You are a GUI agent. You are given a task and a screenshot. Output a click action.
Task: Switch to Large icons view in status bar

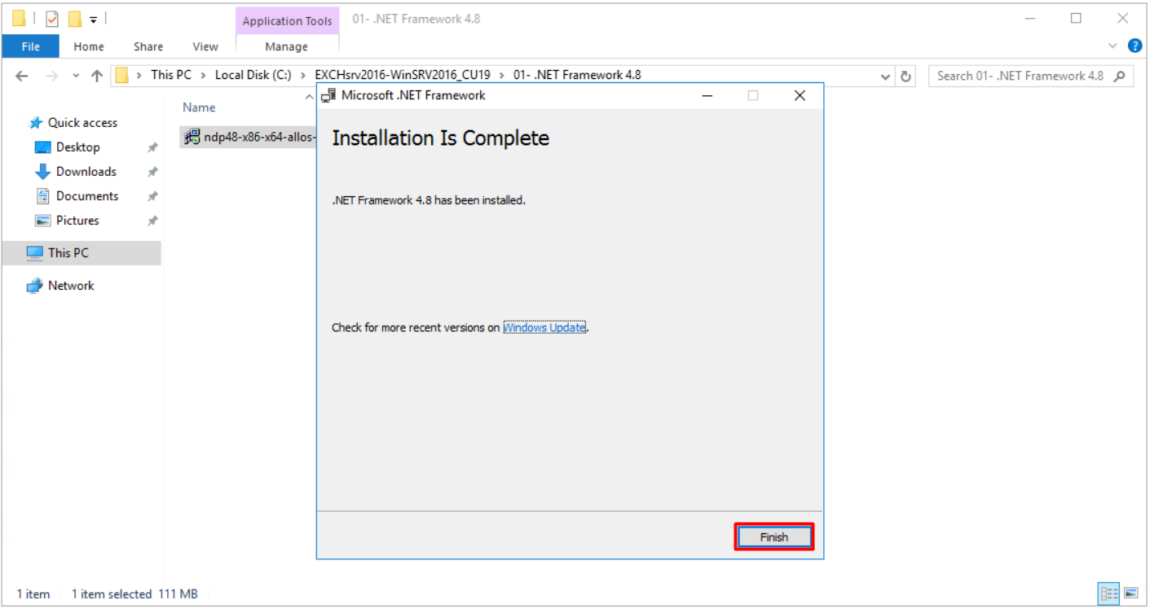point(1131,593)
